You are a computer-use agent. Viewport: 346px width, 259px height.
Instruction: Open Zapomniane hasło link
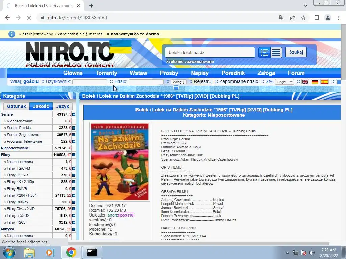tap(239, 82)
